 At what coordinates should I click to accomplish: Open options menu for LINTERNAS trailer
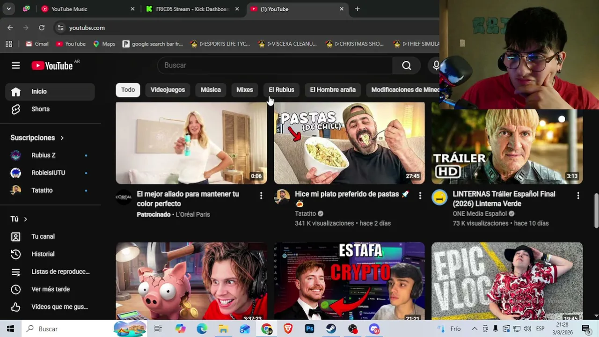point(578,196)
